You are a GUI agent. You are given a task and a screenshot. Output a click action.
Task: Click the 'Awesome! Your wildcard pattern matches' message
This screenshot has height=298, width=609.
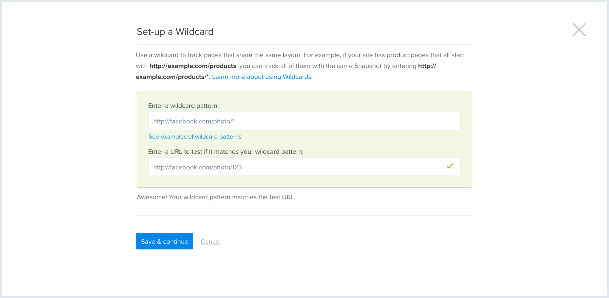click(x=216, y=197)
